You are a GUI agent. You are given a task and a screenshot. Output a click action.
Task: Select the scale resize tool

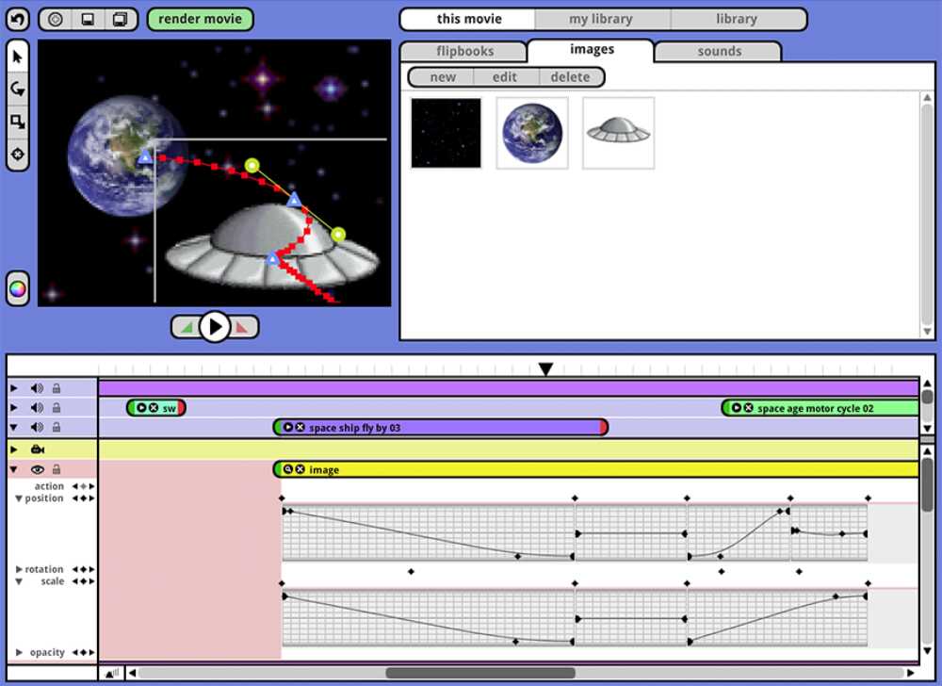17,122
